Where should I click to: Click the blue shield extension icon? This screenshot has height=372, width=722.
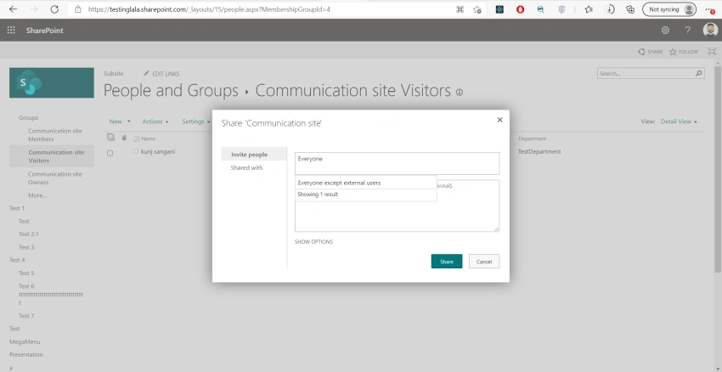click(x=561, y=9)
